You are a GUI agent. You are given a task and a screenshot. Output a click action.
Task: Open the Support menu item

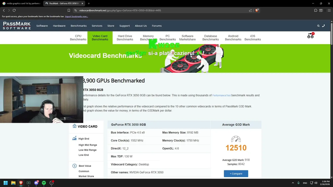(x=125, y=26)
